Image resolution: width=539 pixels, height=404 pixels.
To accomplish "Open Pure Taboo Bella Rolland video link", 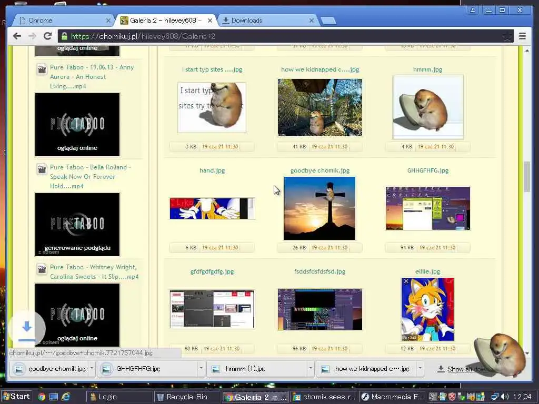I will tap(91, 177).
